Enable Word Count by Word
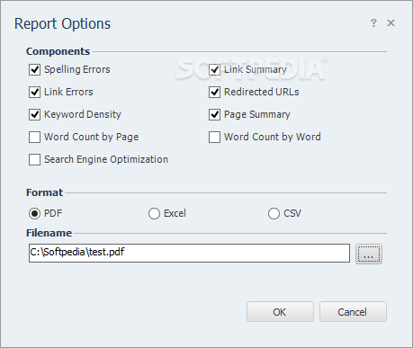The image size is (413, 348). (x=214, y=137)
